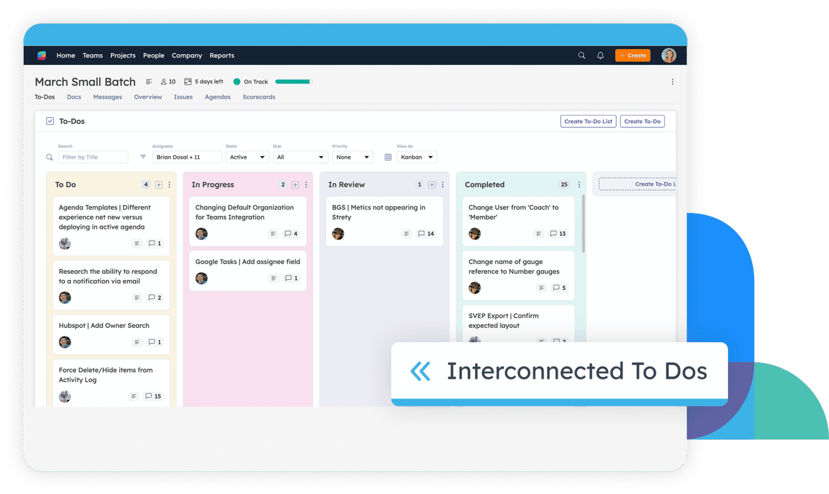
Task: Switch view using the grid icon near Kanban
Action: point(388,157)
